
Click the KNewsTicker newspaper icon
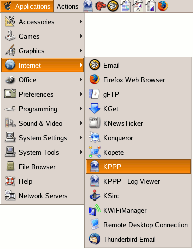coord(95,123)
